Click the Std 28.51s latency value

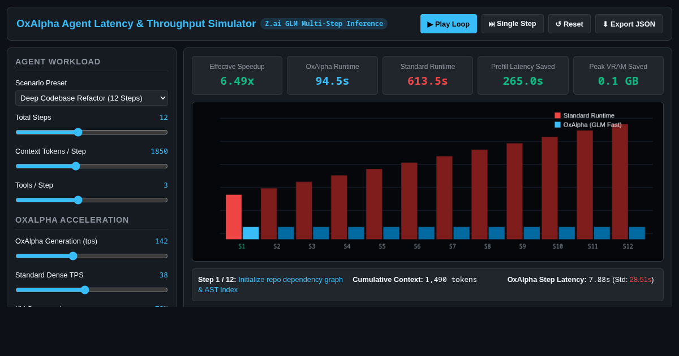tap(641, 279)
